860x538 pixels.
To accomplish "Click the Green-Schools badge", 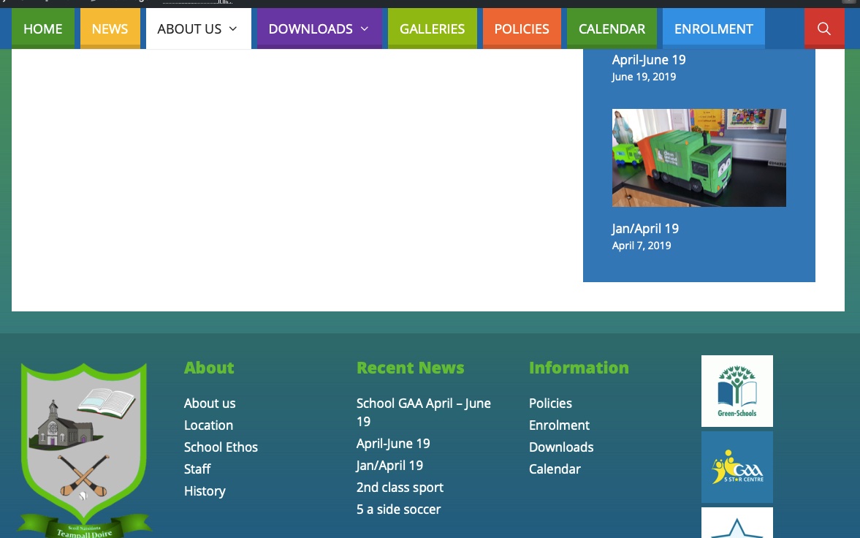I will (737, 390).
